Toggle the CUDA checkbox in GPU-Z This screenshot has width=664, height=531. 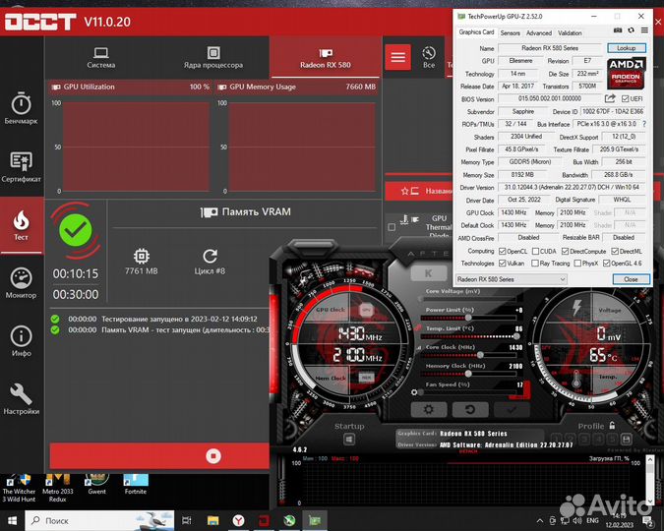pyautogui.click(x=535, y=251)
